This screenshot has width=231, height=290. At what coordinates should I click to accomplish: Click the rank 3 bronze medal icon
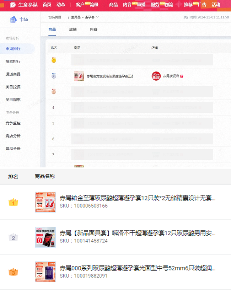point(54,91)
